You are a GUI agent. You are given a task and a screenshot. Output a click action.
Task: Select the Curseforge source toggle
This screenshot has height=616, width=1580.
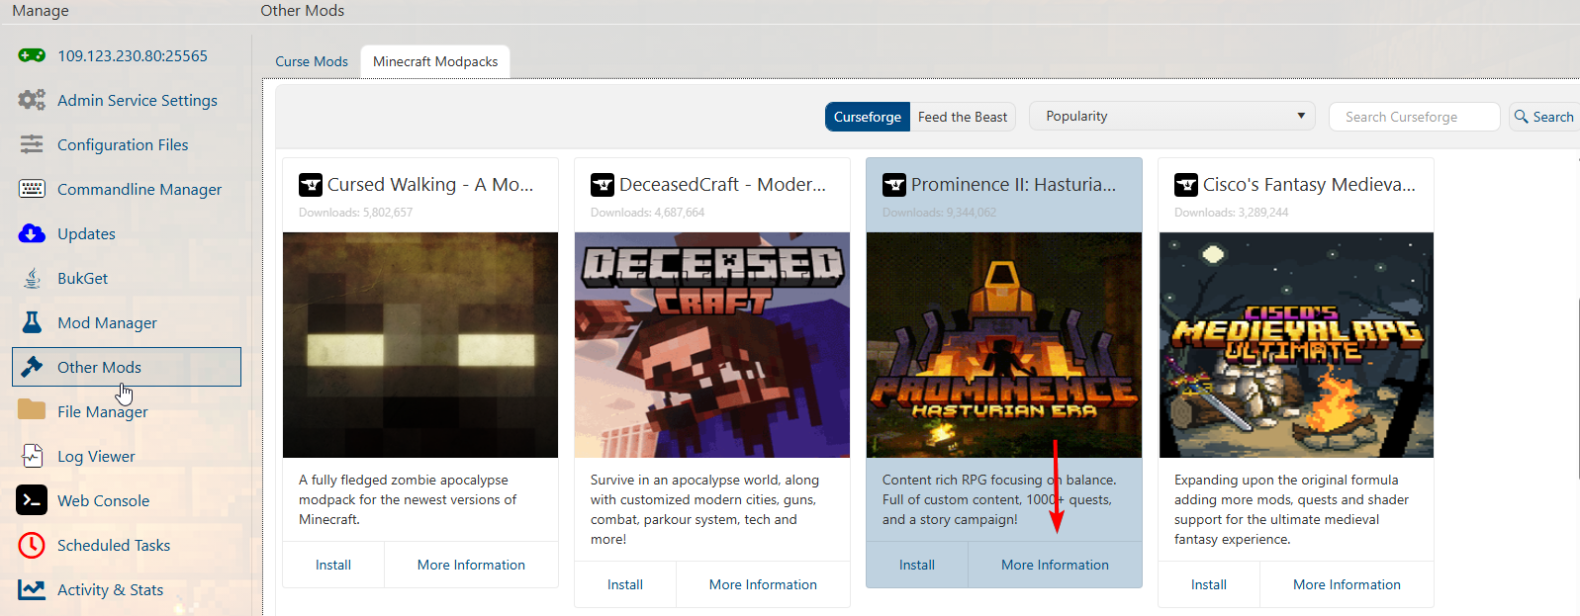click(x=867, y=117)
